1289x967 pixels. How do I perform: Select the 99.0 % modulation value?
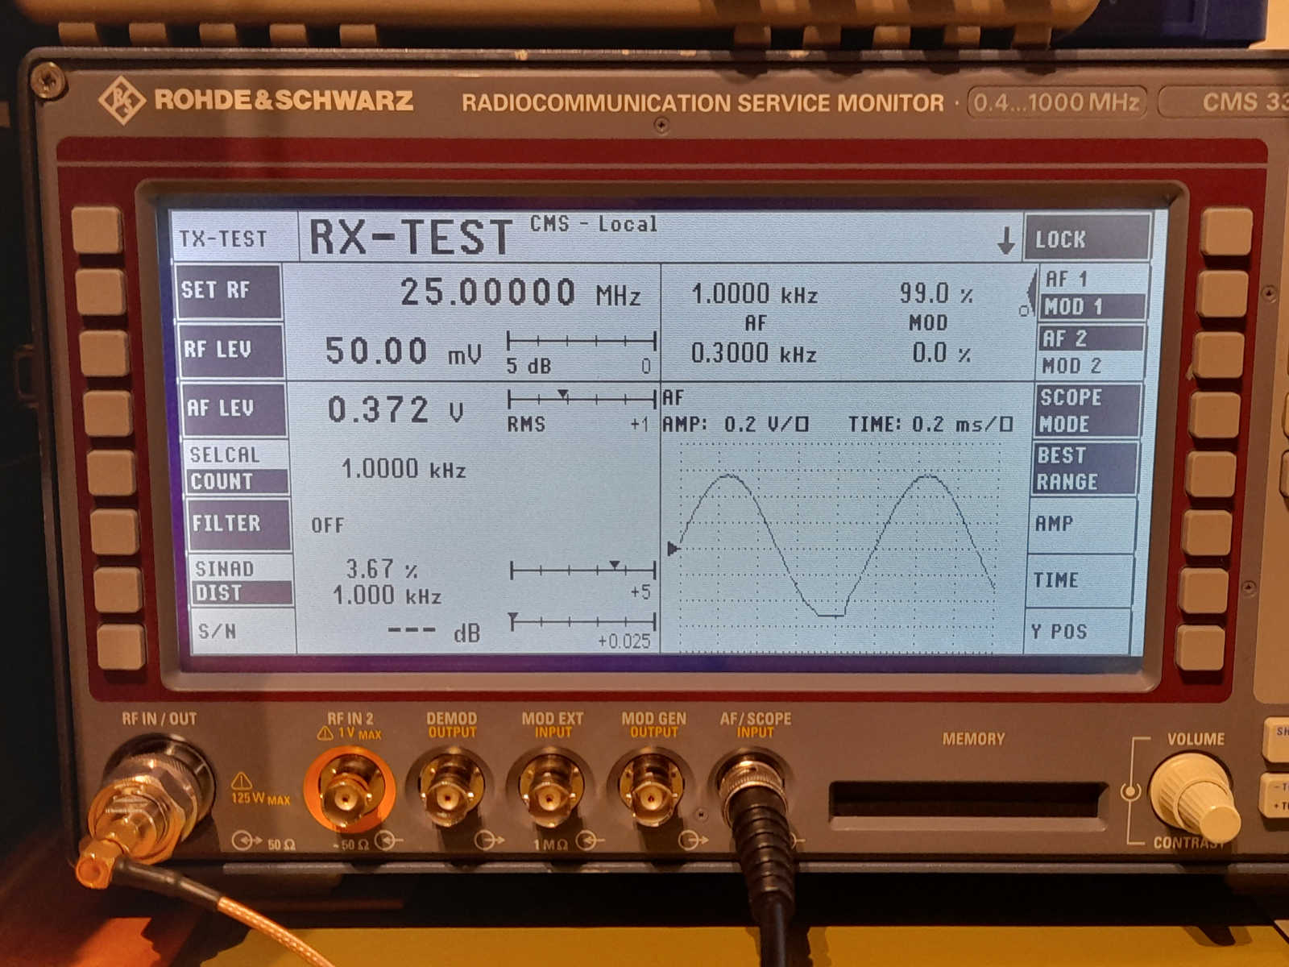coord(935,293)
